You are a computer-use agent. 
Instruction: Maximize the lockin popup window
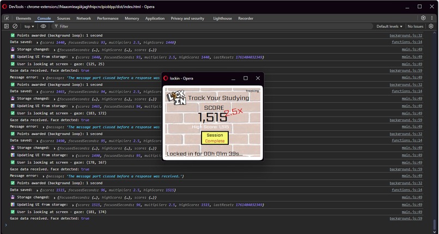pyautogui.click(x=246, y=78)
